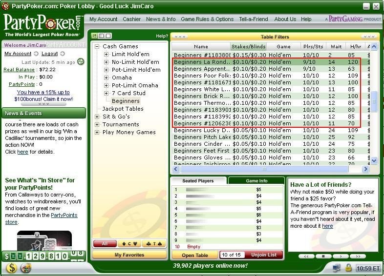Click the table list scroll-down arrow

pyautogui.click(x=374, y=160)
